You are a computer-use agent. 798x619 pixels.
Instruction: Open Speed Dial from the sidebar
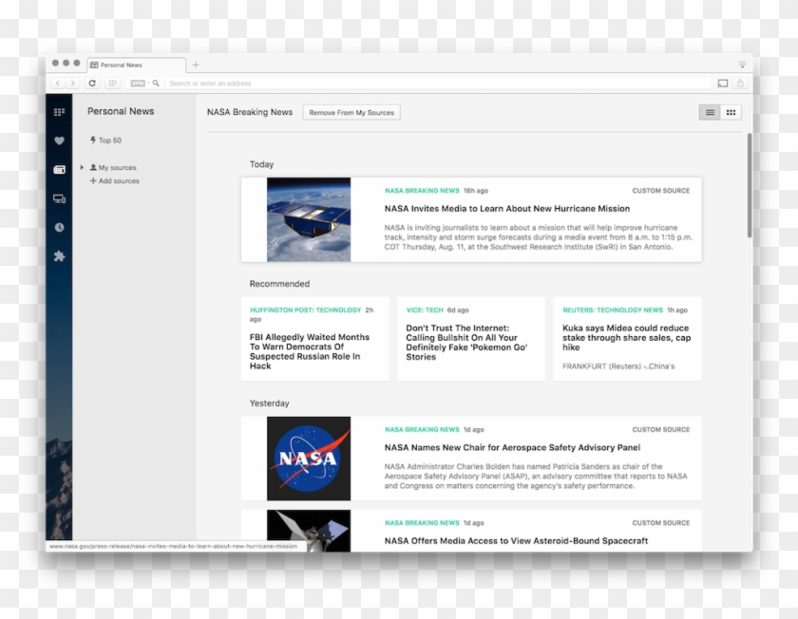click(x=59, y=112)
